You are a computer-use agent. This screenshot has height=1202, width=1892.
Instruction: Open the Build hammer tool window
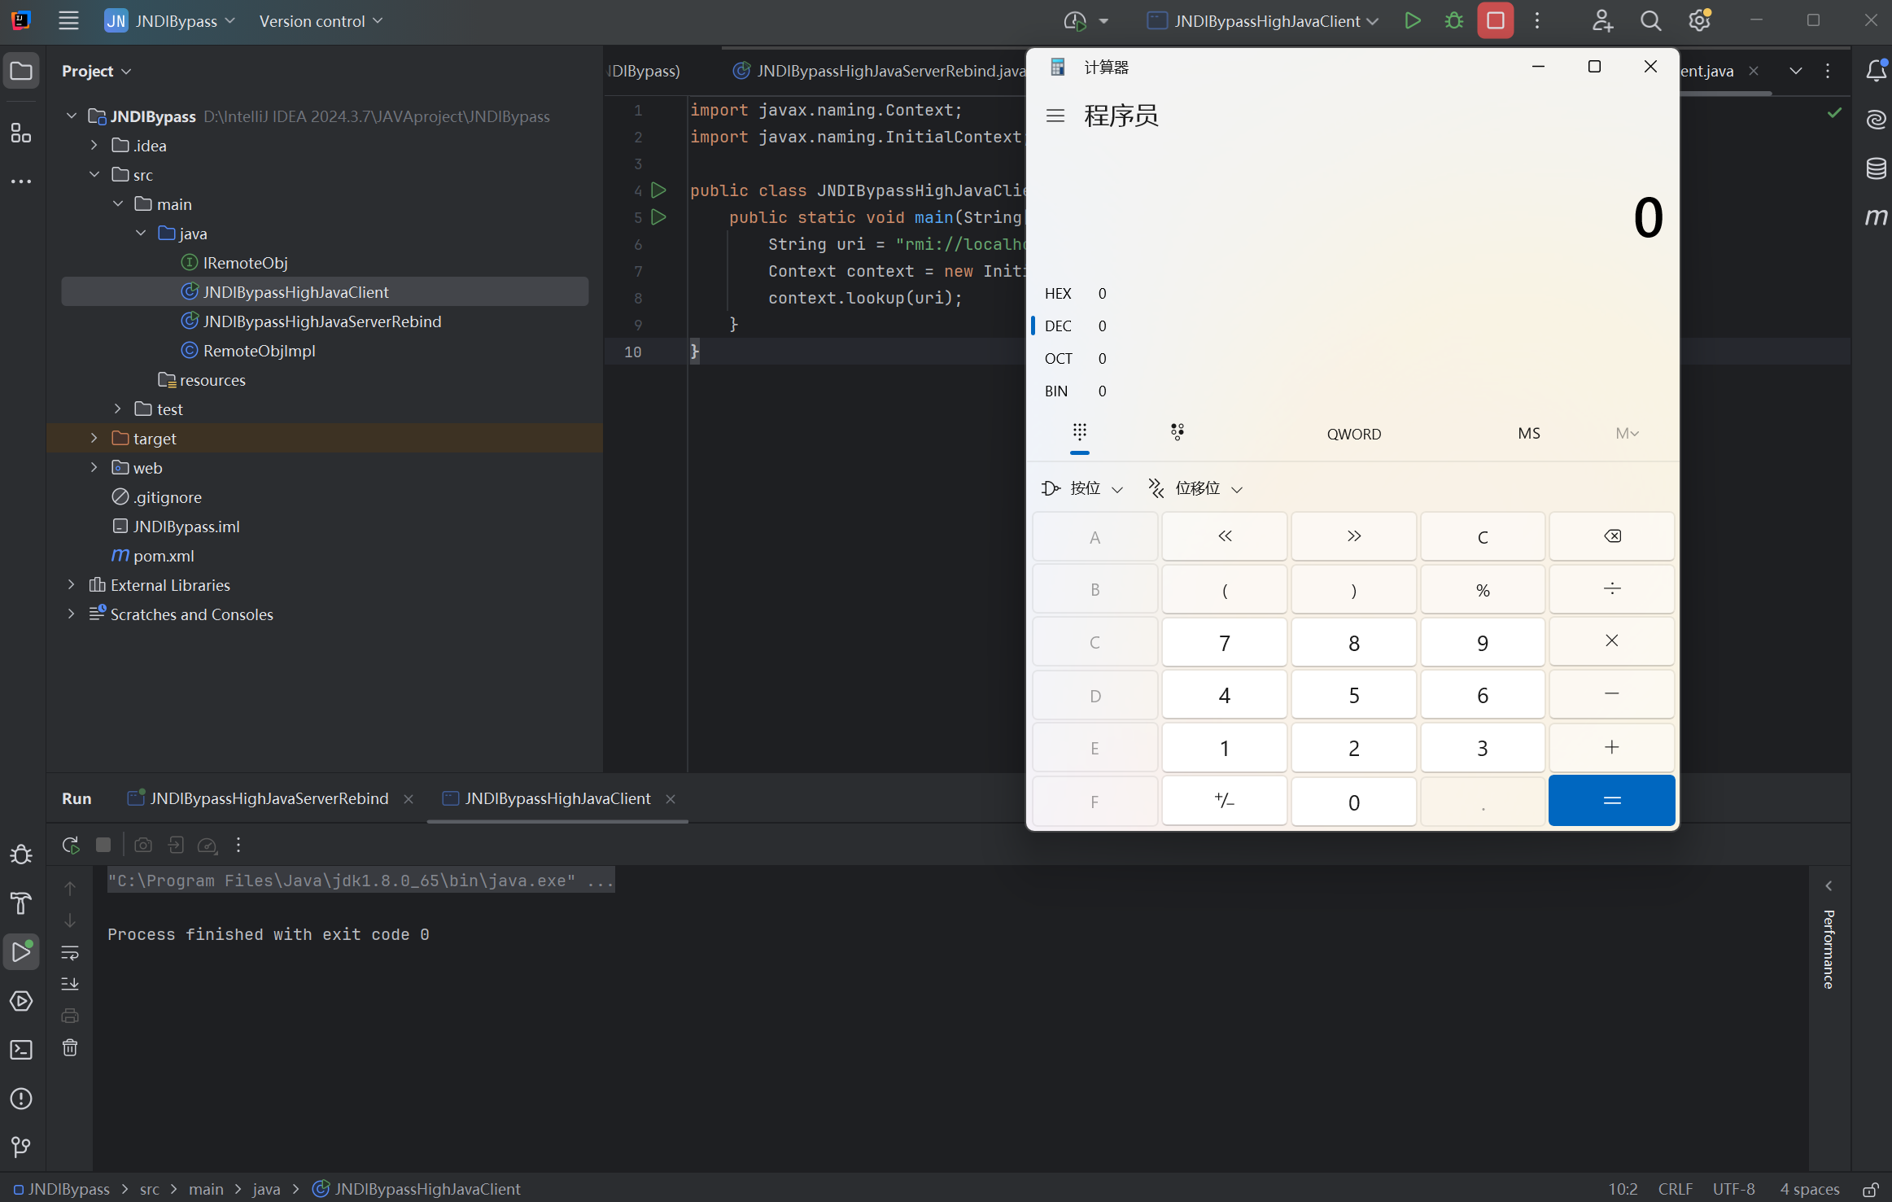click(x=21, y=903)
